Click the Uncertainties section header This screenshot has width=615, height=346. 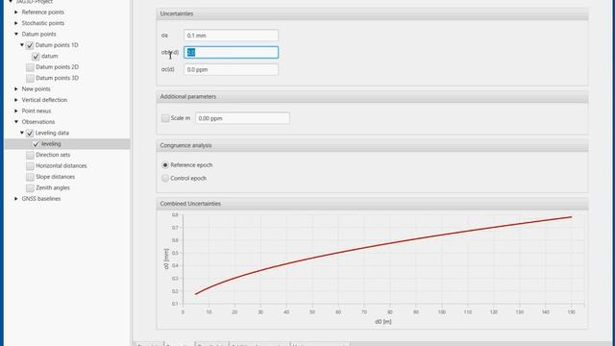[372, 13]
